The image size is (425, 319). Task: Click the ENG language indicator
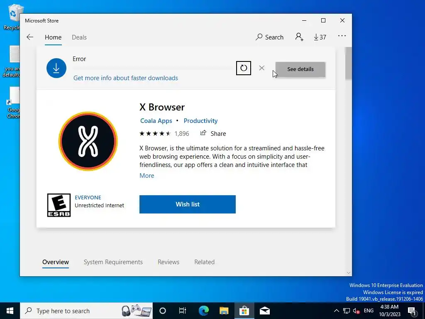coord(369,311)
